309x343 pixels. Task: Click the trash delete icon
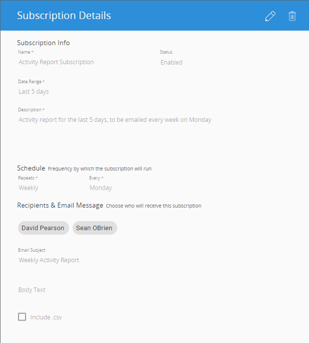292,16
